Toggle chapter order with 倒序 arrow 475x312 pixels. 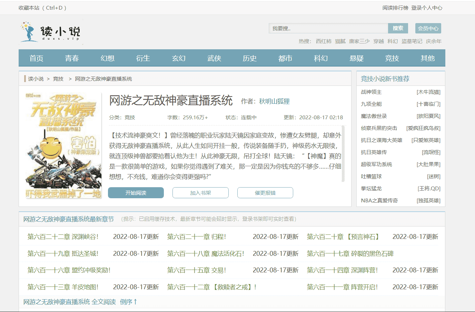[x=129, y=302]
